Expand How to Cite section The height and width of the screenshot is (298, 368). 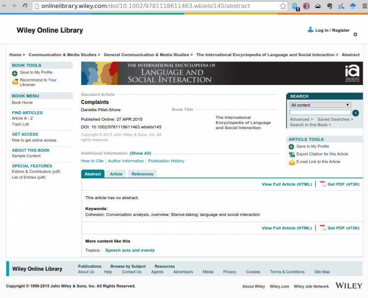(92, 161)
